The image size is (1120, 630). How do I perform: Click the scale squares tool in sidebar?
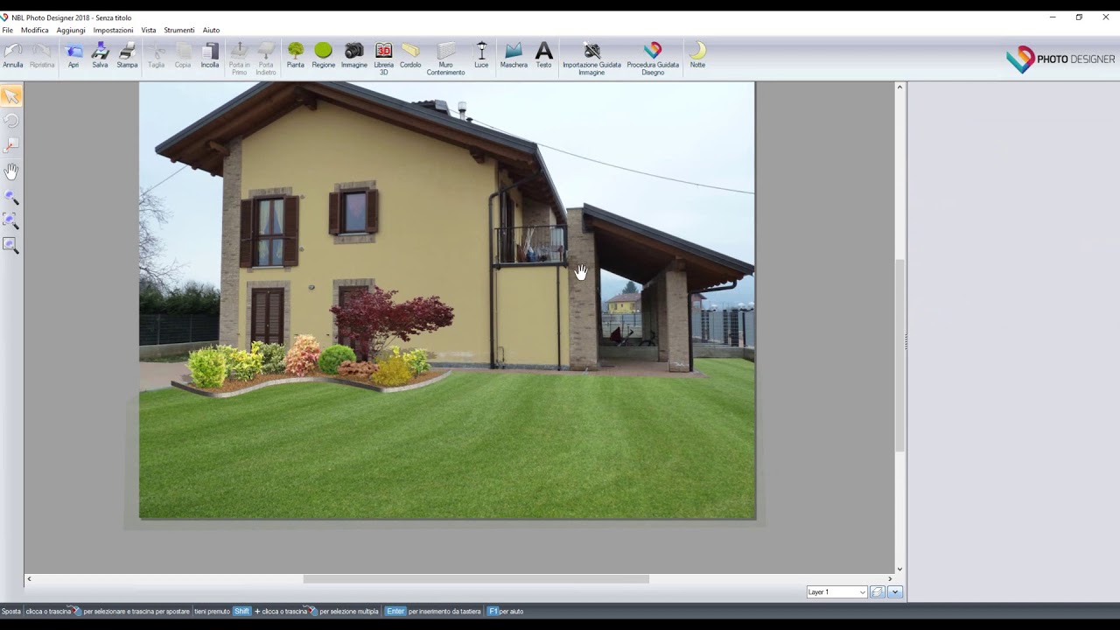click(x=10, y=145)
